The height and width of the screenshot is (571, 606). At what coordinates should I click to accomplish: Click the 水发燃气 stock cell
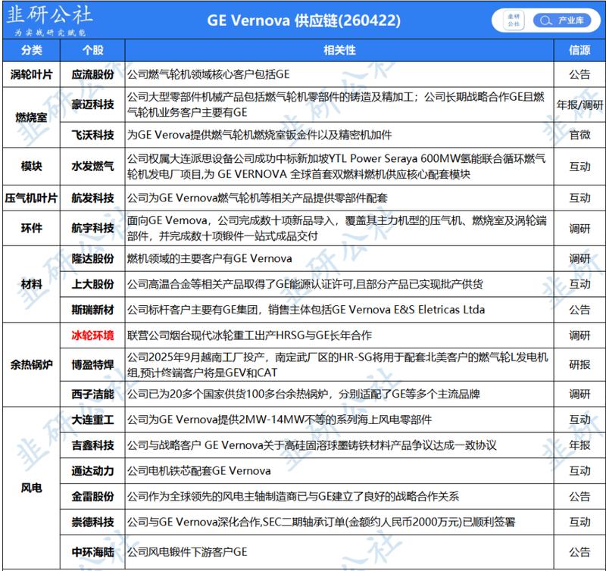pyautogui.click(x=92, y=167)
